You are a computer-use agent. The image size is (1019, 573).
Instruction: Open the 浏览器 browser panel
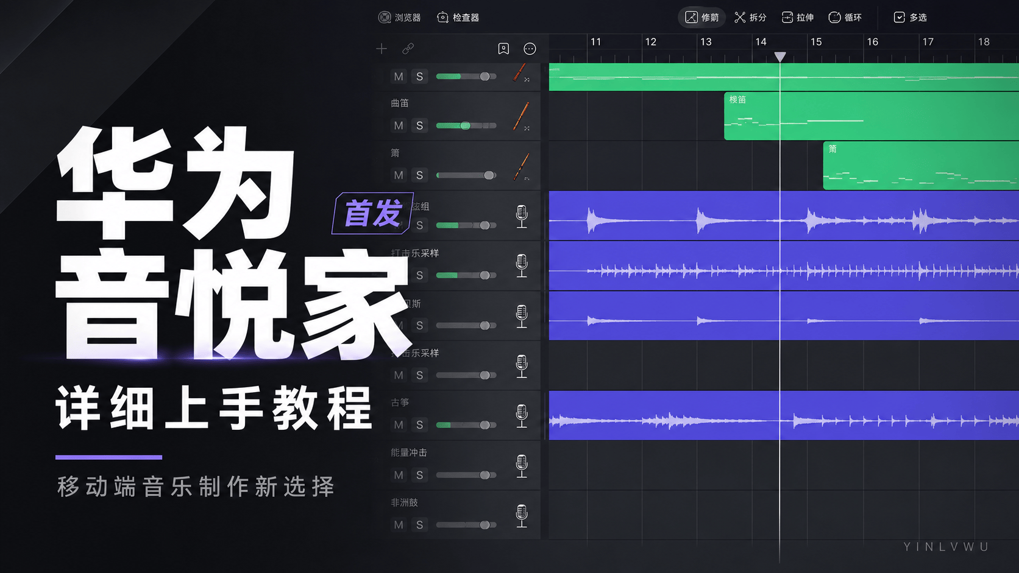click(x=399, y=18)
